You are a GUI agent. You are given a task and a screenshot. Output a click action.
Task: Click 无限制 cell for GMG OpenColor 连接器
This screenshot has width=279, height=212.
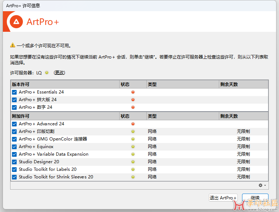pos(243,139)
